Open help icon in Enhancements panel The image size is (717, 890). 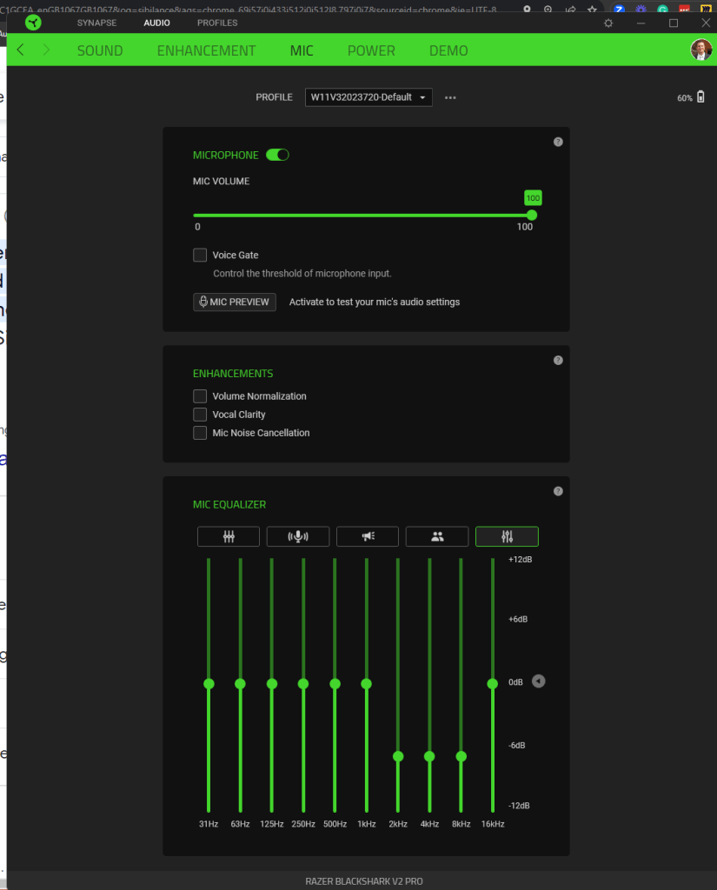[558, 361]
